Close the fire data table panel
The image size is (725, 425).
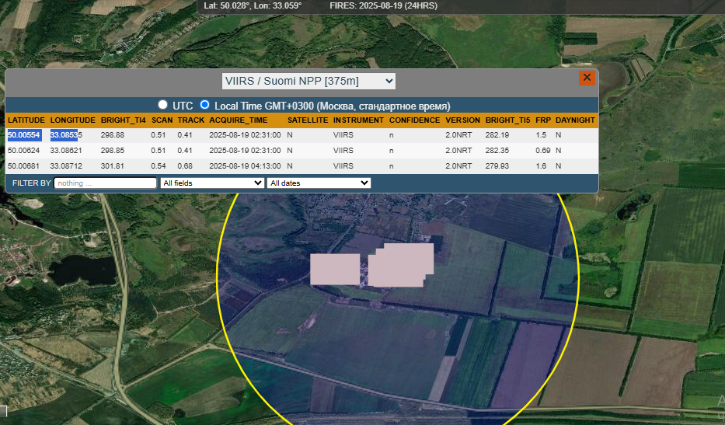coord(587,78)
